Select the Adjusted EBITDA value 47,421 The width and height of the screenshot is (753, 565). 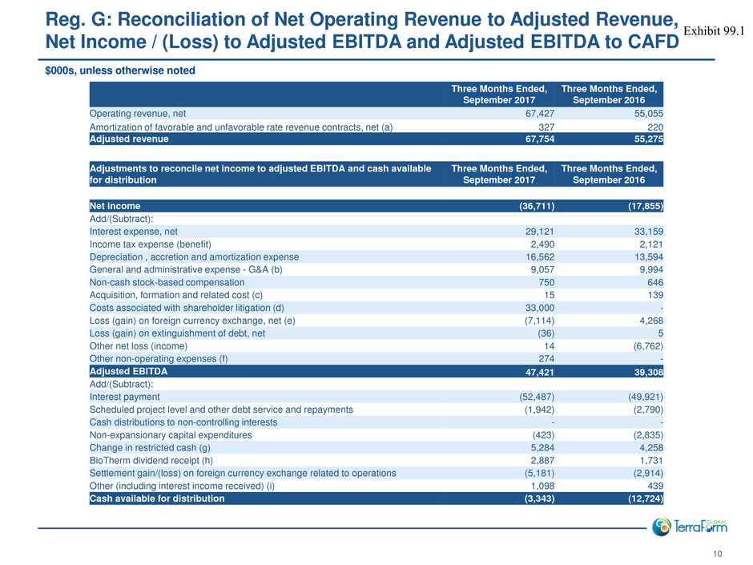pos(536,373)
